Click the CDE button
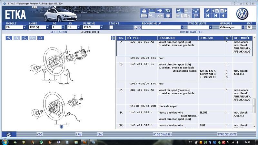This screenshot has width=258, height=145. point(40,134)
